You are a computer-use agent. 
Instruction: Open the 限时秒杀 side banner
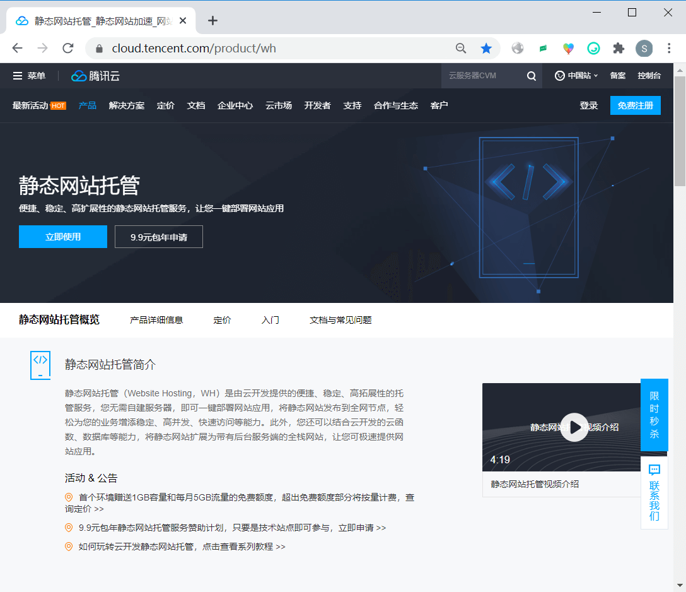(654, 415)
